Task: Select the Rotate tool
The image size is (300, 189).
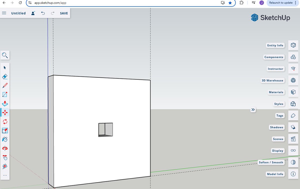Action: tap(5, 122)
